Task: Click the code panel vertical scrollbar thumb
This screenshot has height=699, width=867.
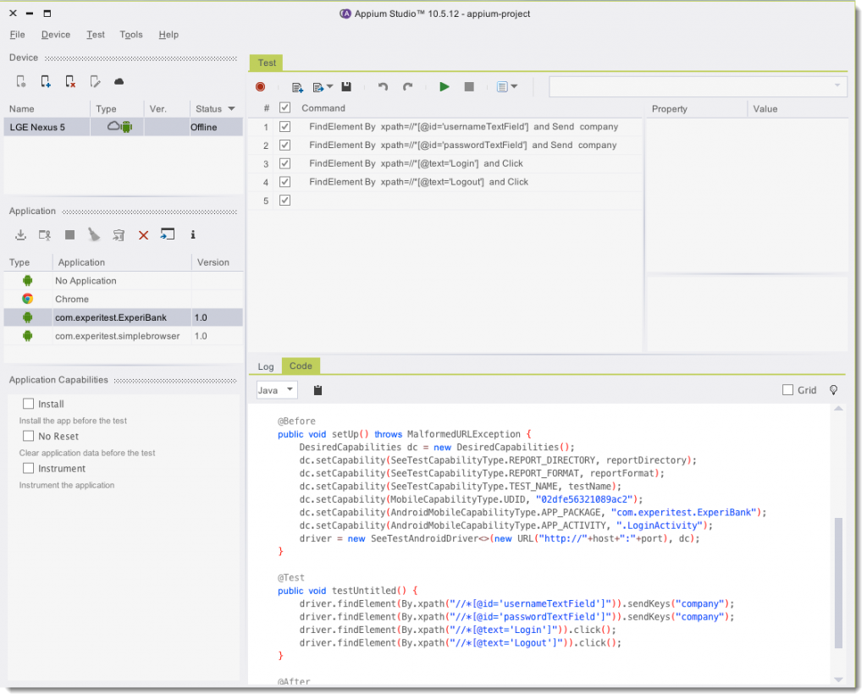Action: pos(839,583)
